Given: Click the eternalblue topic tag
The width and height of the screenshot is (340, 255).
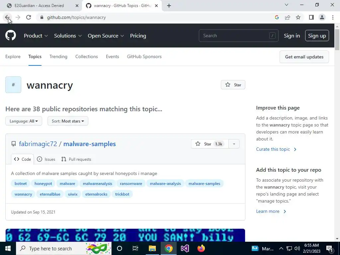Looking at the screenshot, I should coord(50,194).
